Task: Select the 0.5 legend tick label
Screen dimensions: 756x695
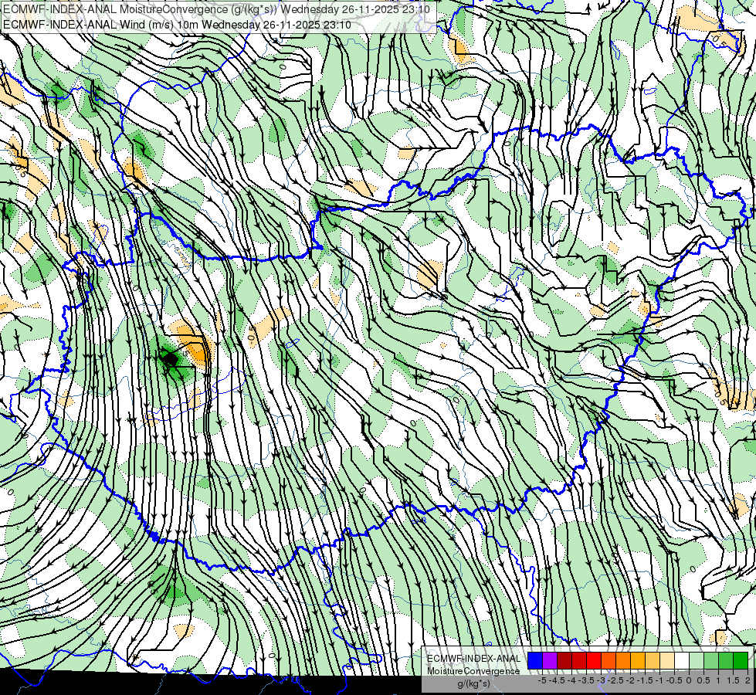Action: pyautogui.click(x=703, y=680)
